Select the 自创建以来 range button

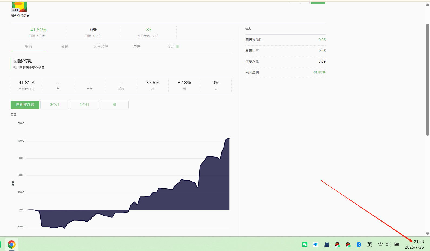tap(25, 105)
